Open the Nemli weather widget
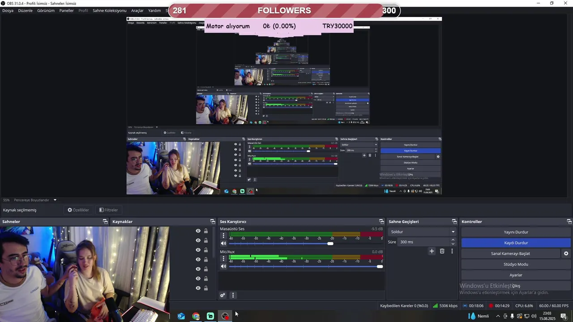The height and width of the screenshot is (322, 573). pos(479,316)
